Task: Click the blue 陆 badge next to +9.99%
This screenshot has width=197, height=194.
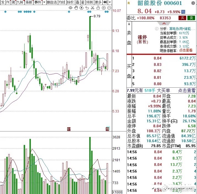Action: 183,12
